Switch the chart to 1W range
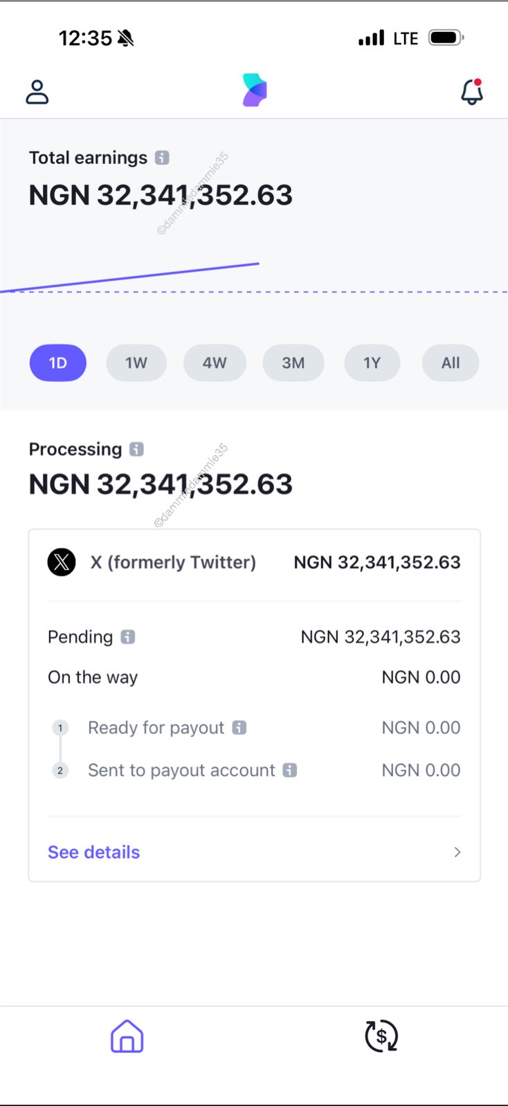The width and height of the screenshot is (508, 1106). pos(136,363)
